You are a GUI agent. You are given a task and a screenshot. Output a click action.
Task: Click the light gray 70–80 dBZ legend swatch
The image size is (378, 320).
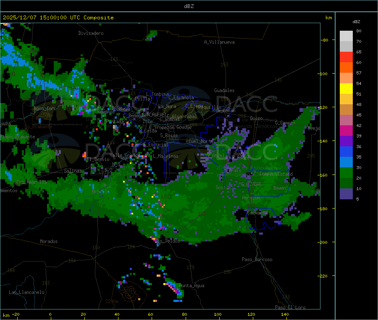pyautogui.click(x=346, y=36)
